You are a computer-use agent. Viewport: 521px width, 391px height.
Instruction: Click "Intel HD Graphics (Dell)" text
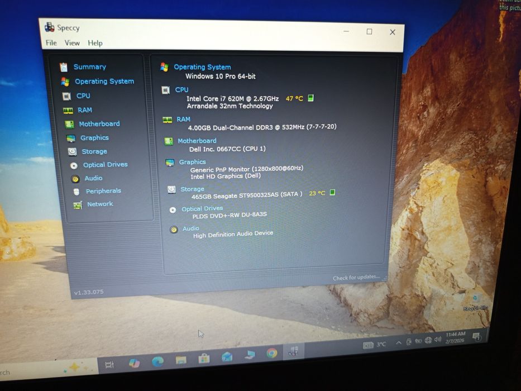tap(226, 176)
